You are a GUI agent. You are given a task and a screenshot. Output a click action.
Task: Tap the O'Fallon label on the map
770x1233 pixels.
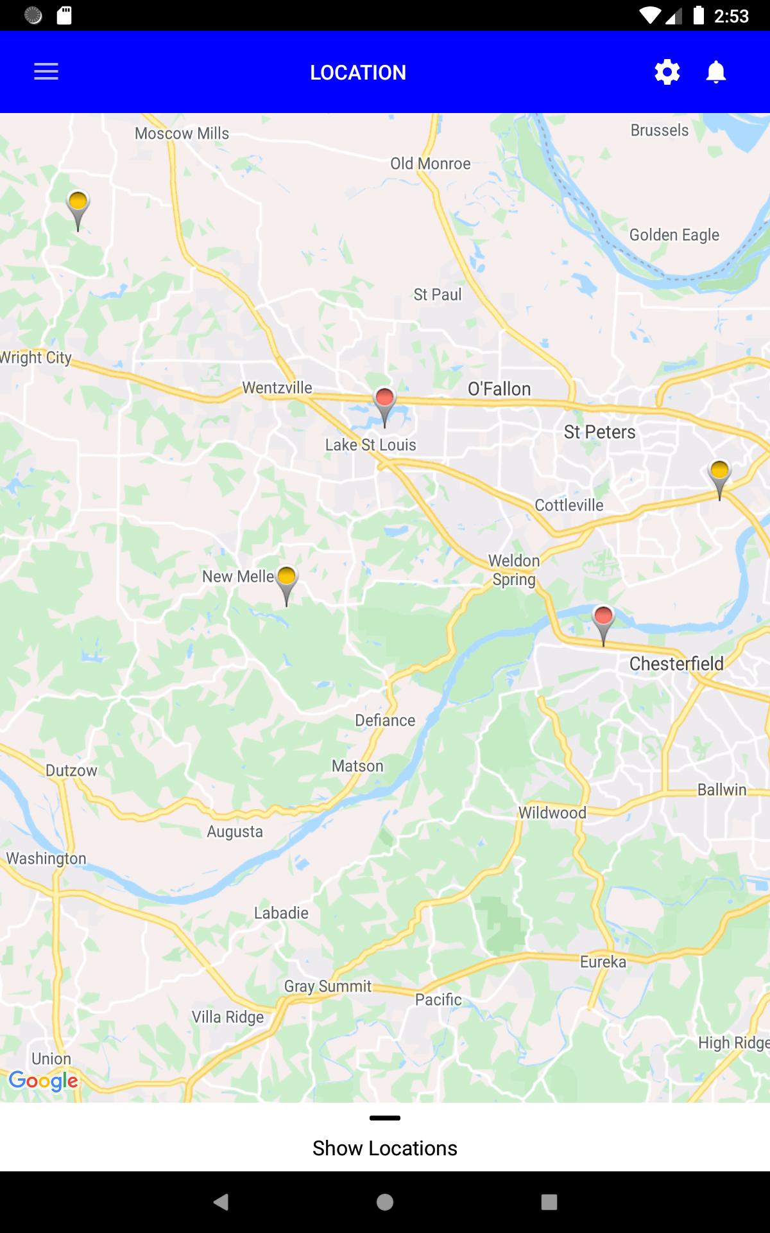tap(499, 389)
